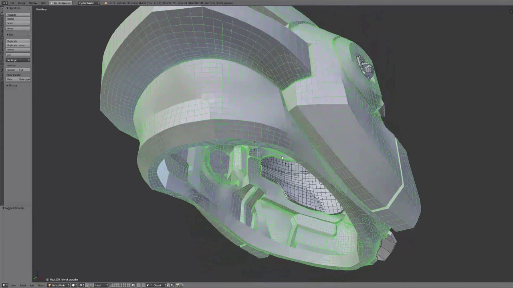Collapse the Toggle Editmode operator panel
This screenshot has width=513, height=288.
[13, 208]
